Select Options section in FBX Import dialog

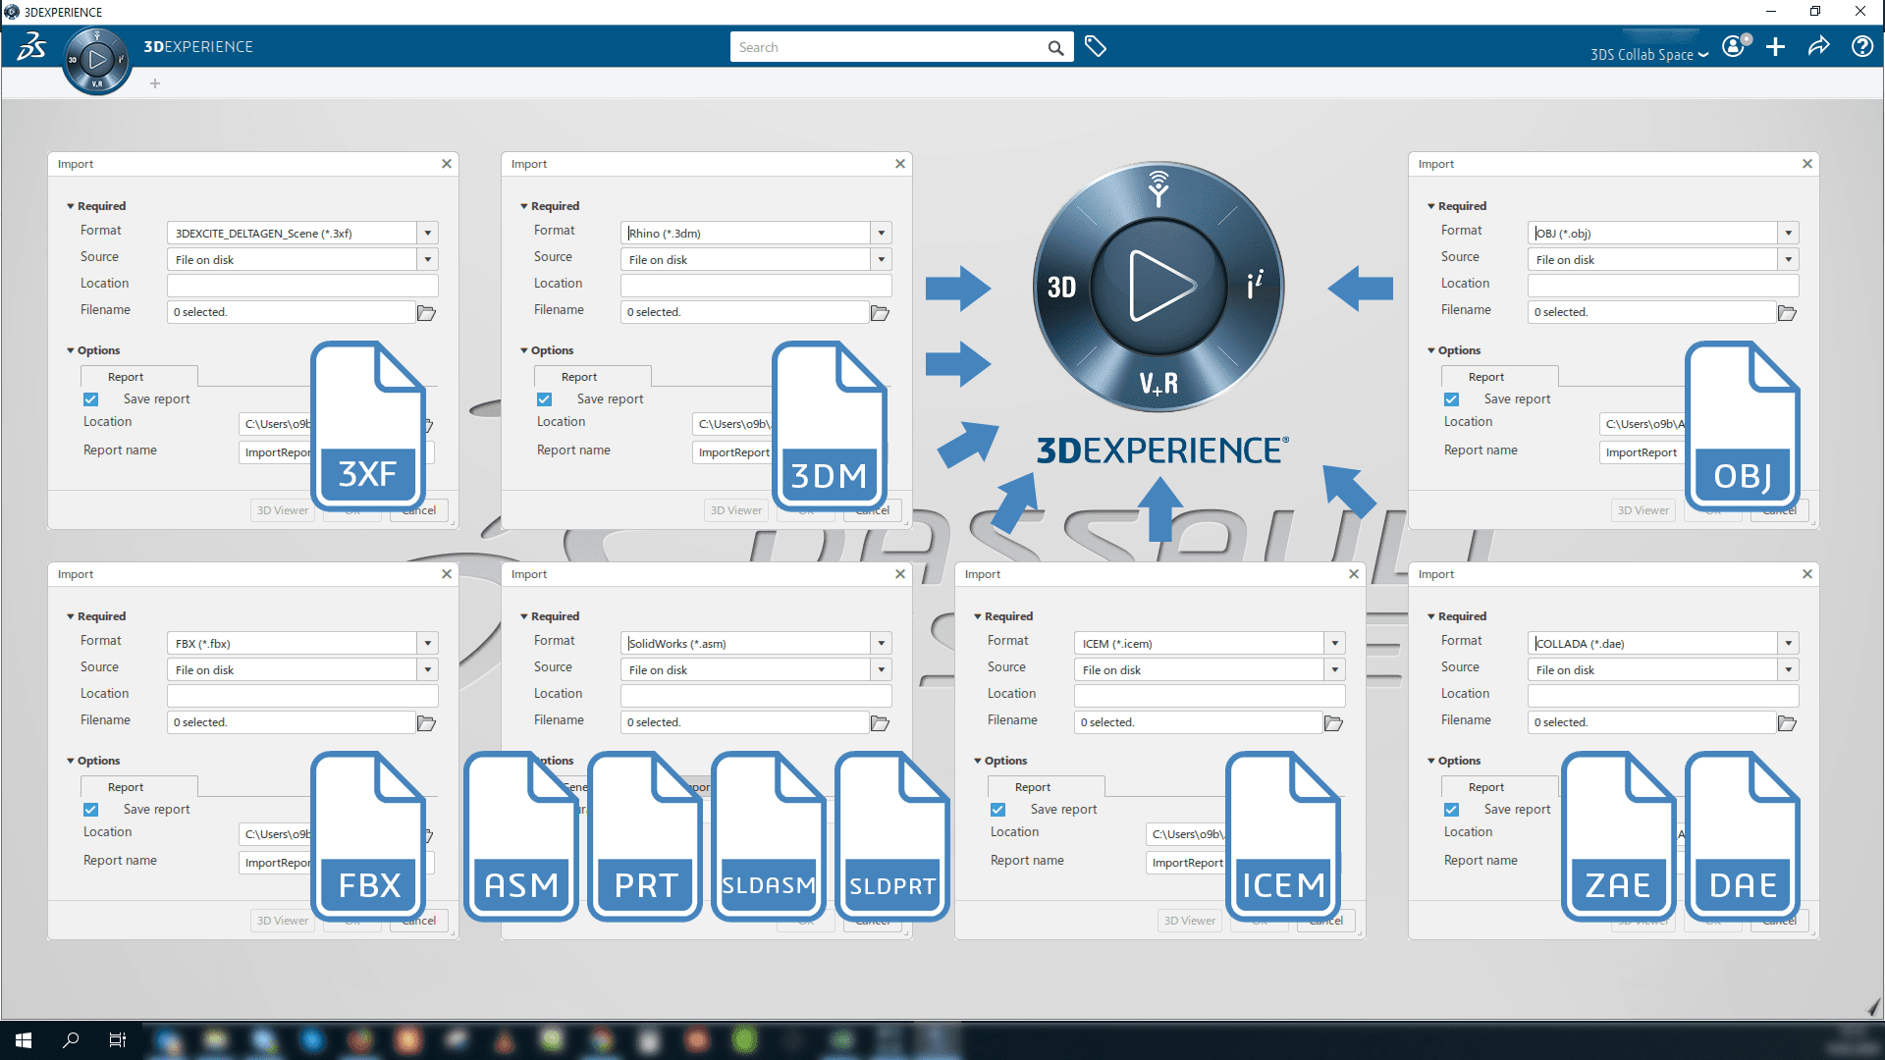[x=97, y=761]
